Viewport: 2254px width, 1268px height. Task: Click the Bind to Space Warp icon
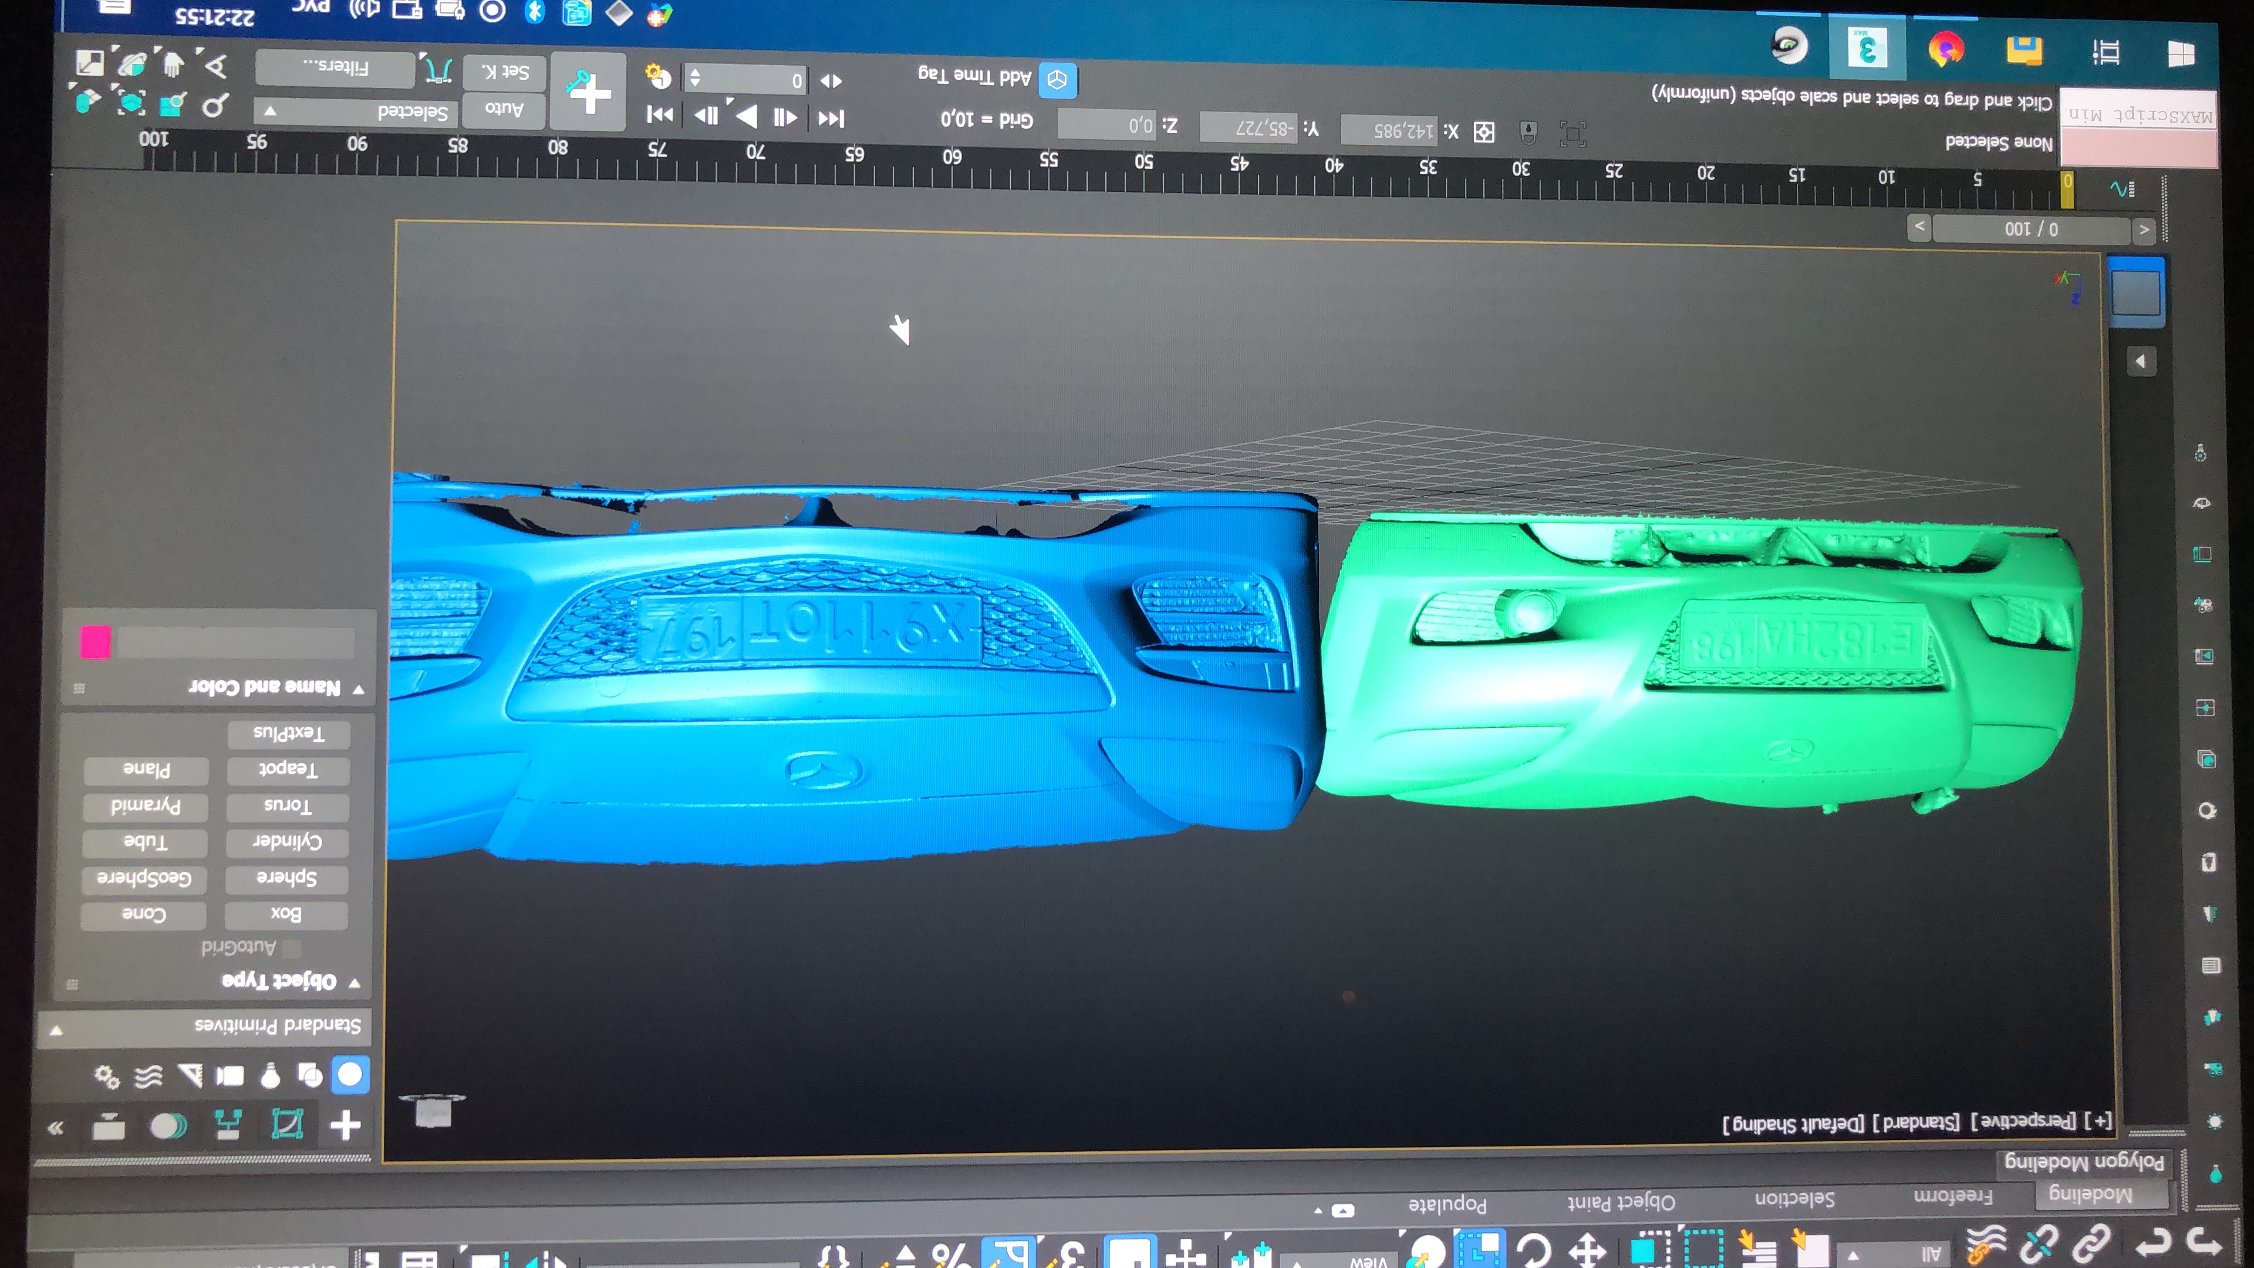[x=1985, y=1245]
